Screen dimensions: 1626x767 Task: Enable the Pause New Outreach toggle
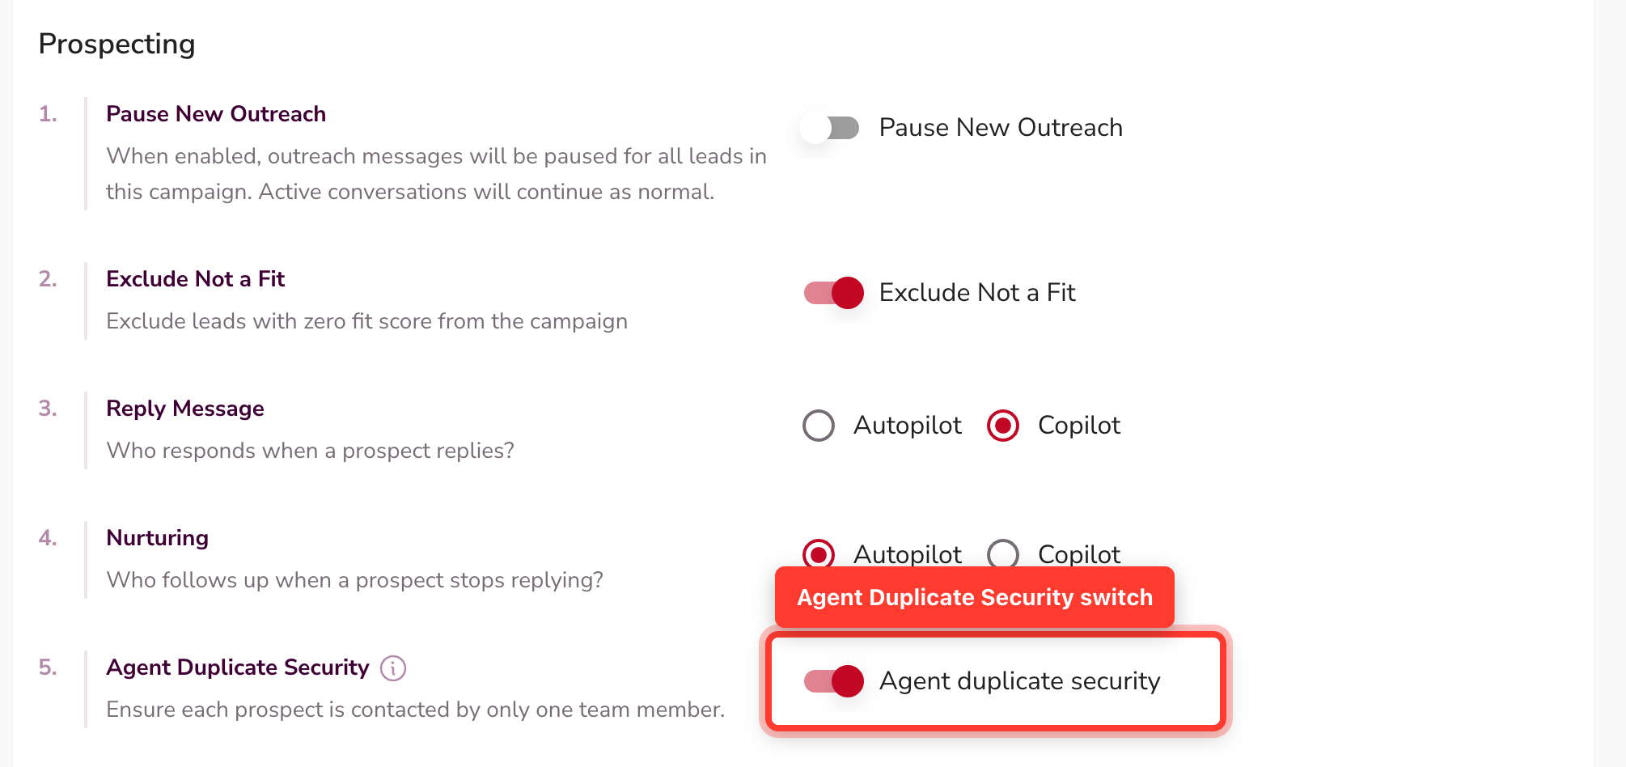pos(830,128)
